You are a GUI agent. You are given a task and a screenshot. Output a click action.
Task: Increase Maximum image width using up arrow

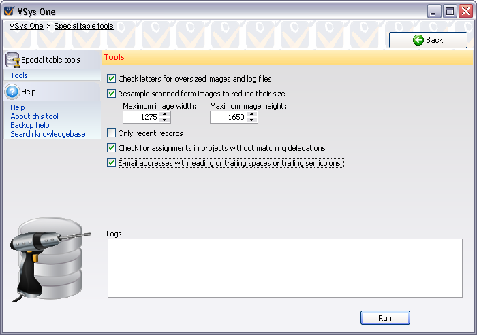[x=165, y=114]
